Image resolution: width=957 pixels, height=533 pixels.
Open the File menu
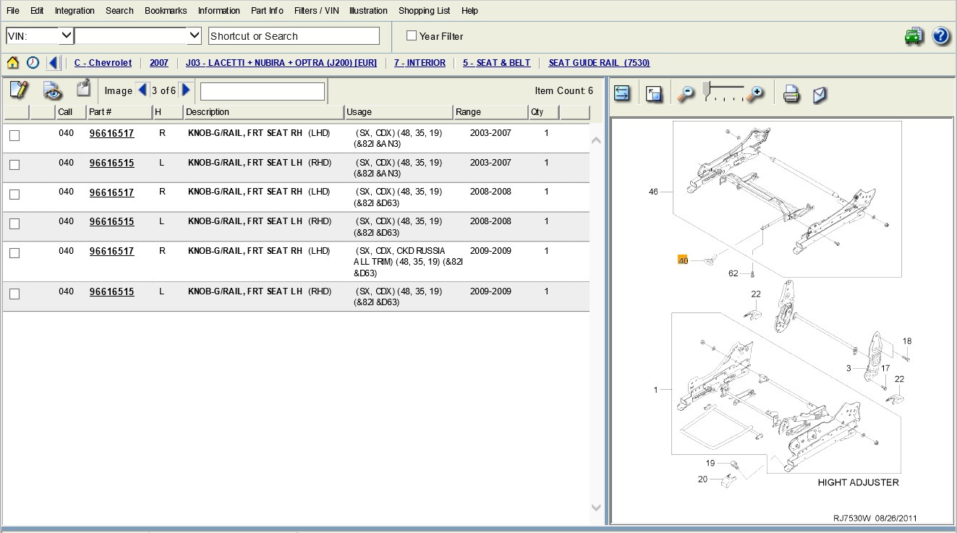pyautogui.click(x=13, y=11)
